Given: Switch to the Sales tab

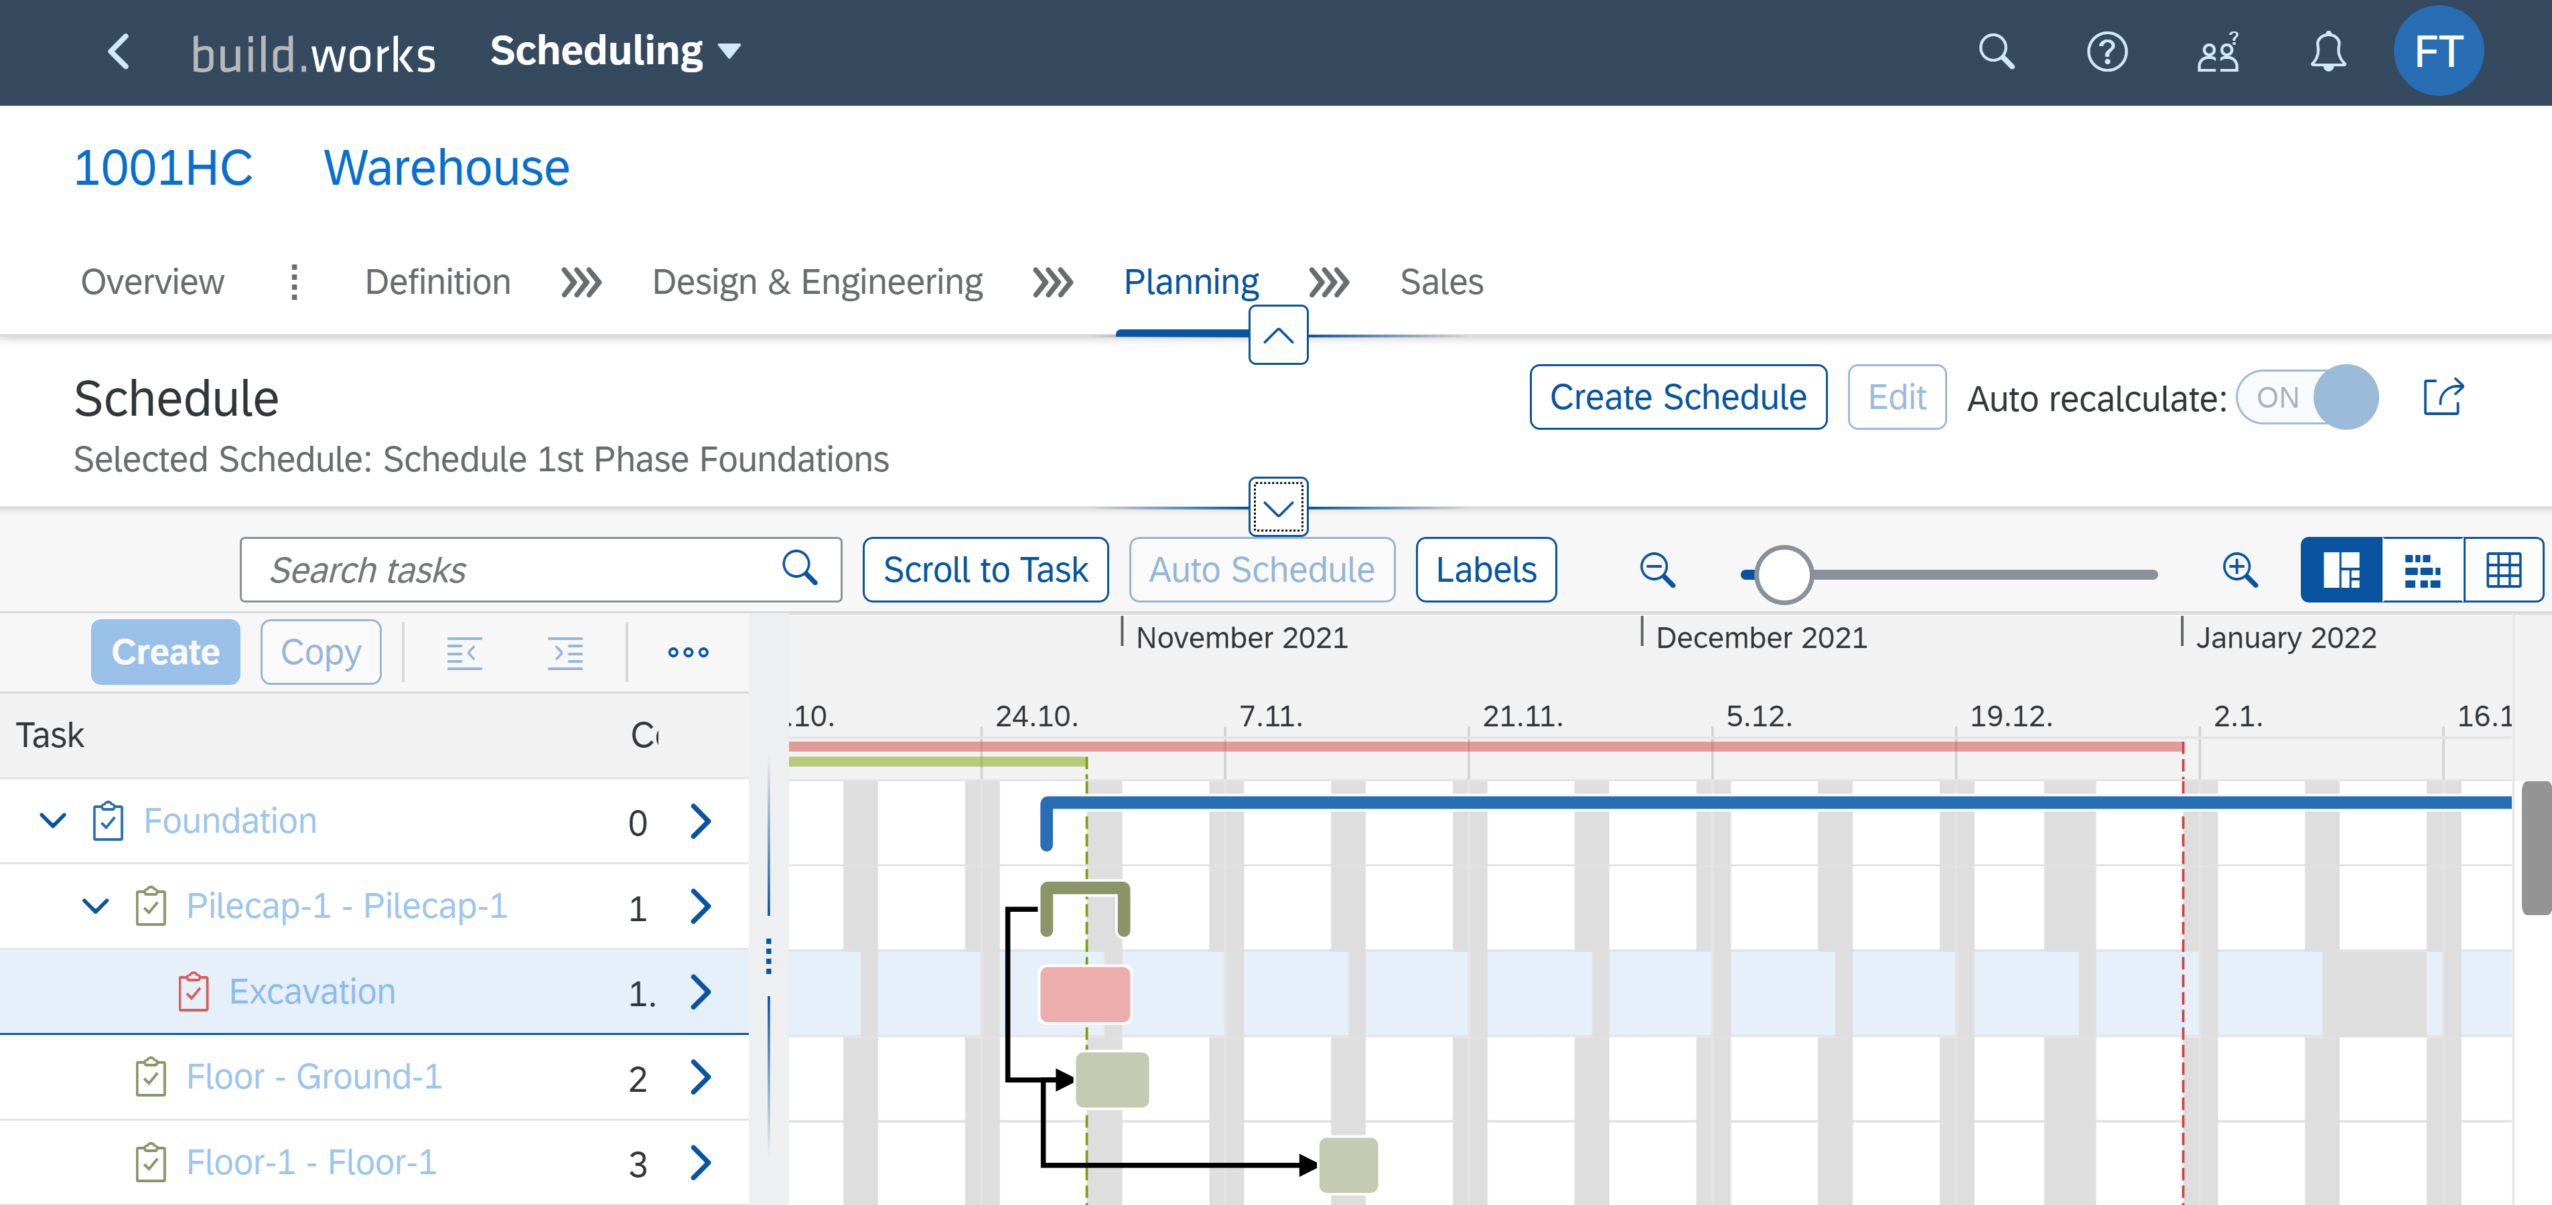Looking at the screenshot, I should pos(1441,283).
